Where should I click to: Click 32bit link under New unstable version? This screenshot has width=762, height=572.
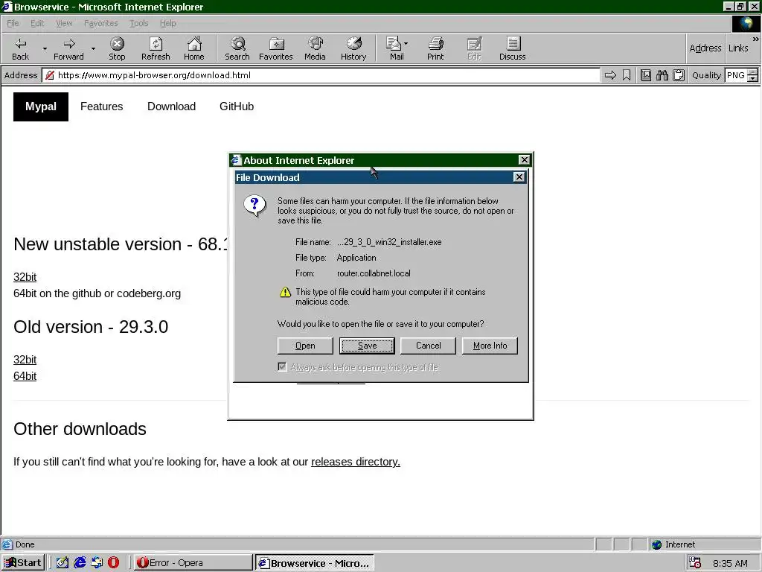25,277
